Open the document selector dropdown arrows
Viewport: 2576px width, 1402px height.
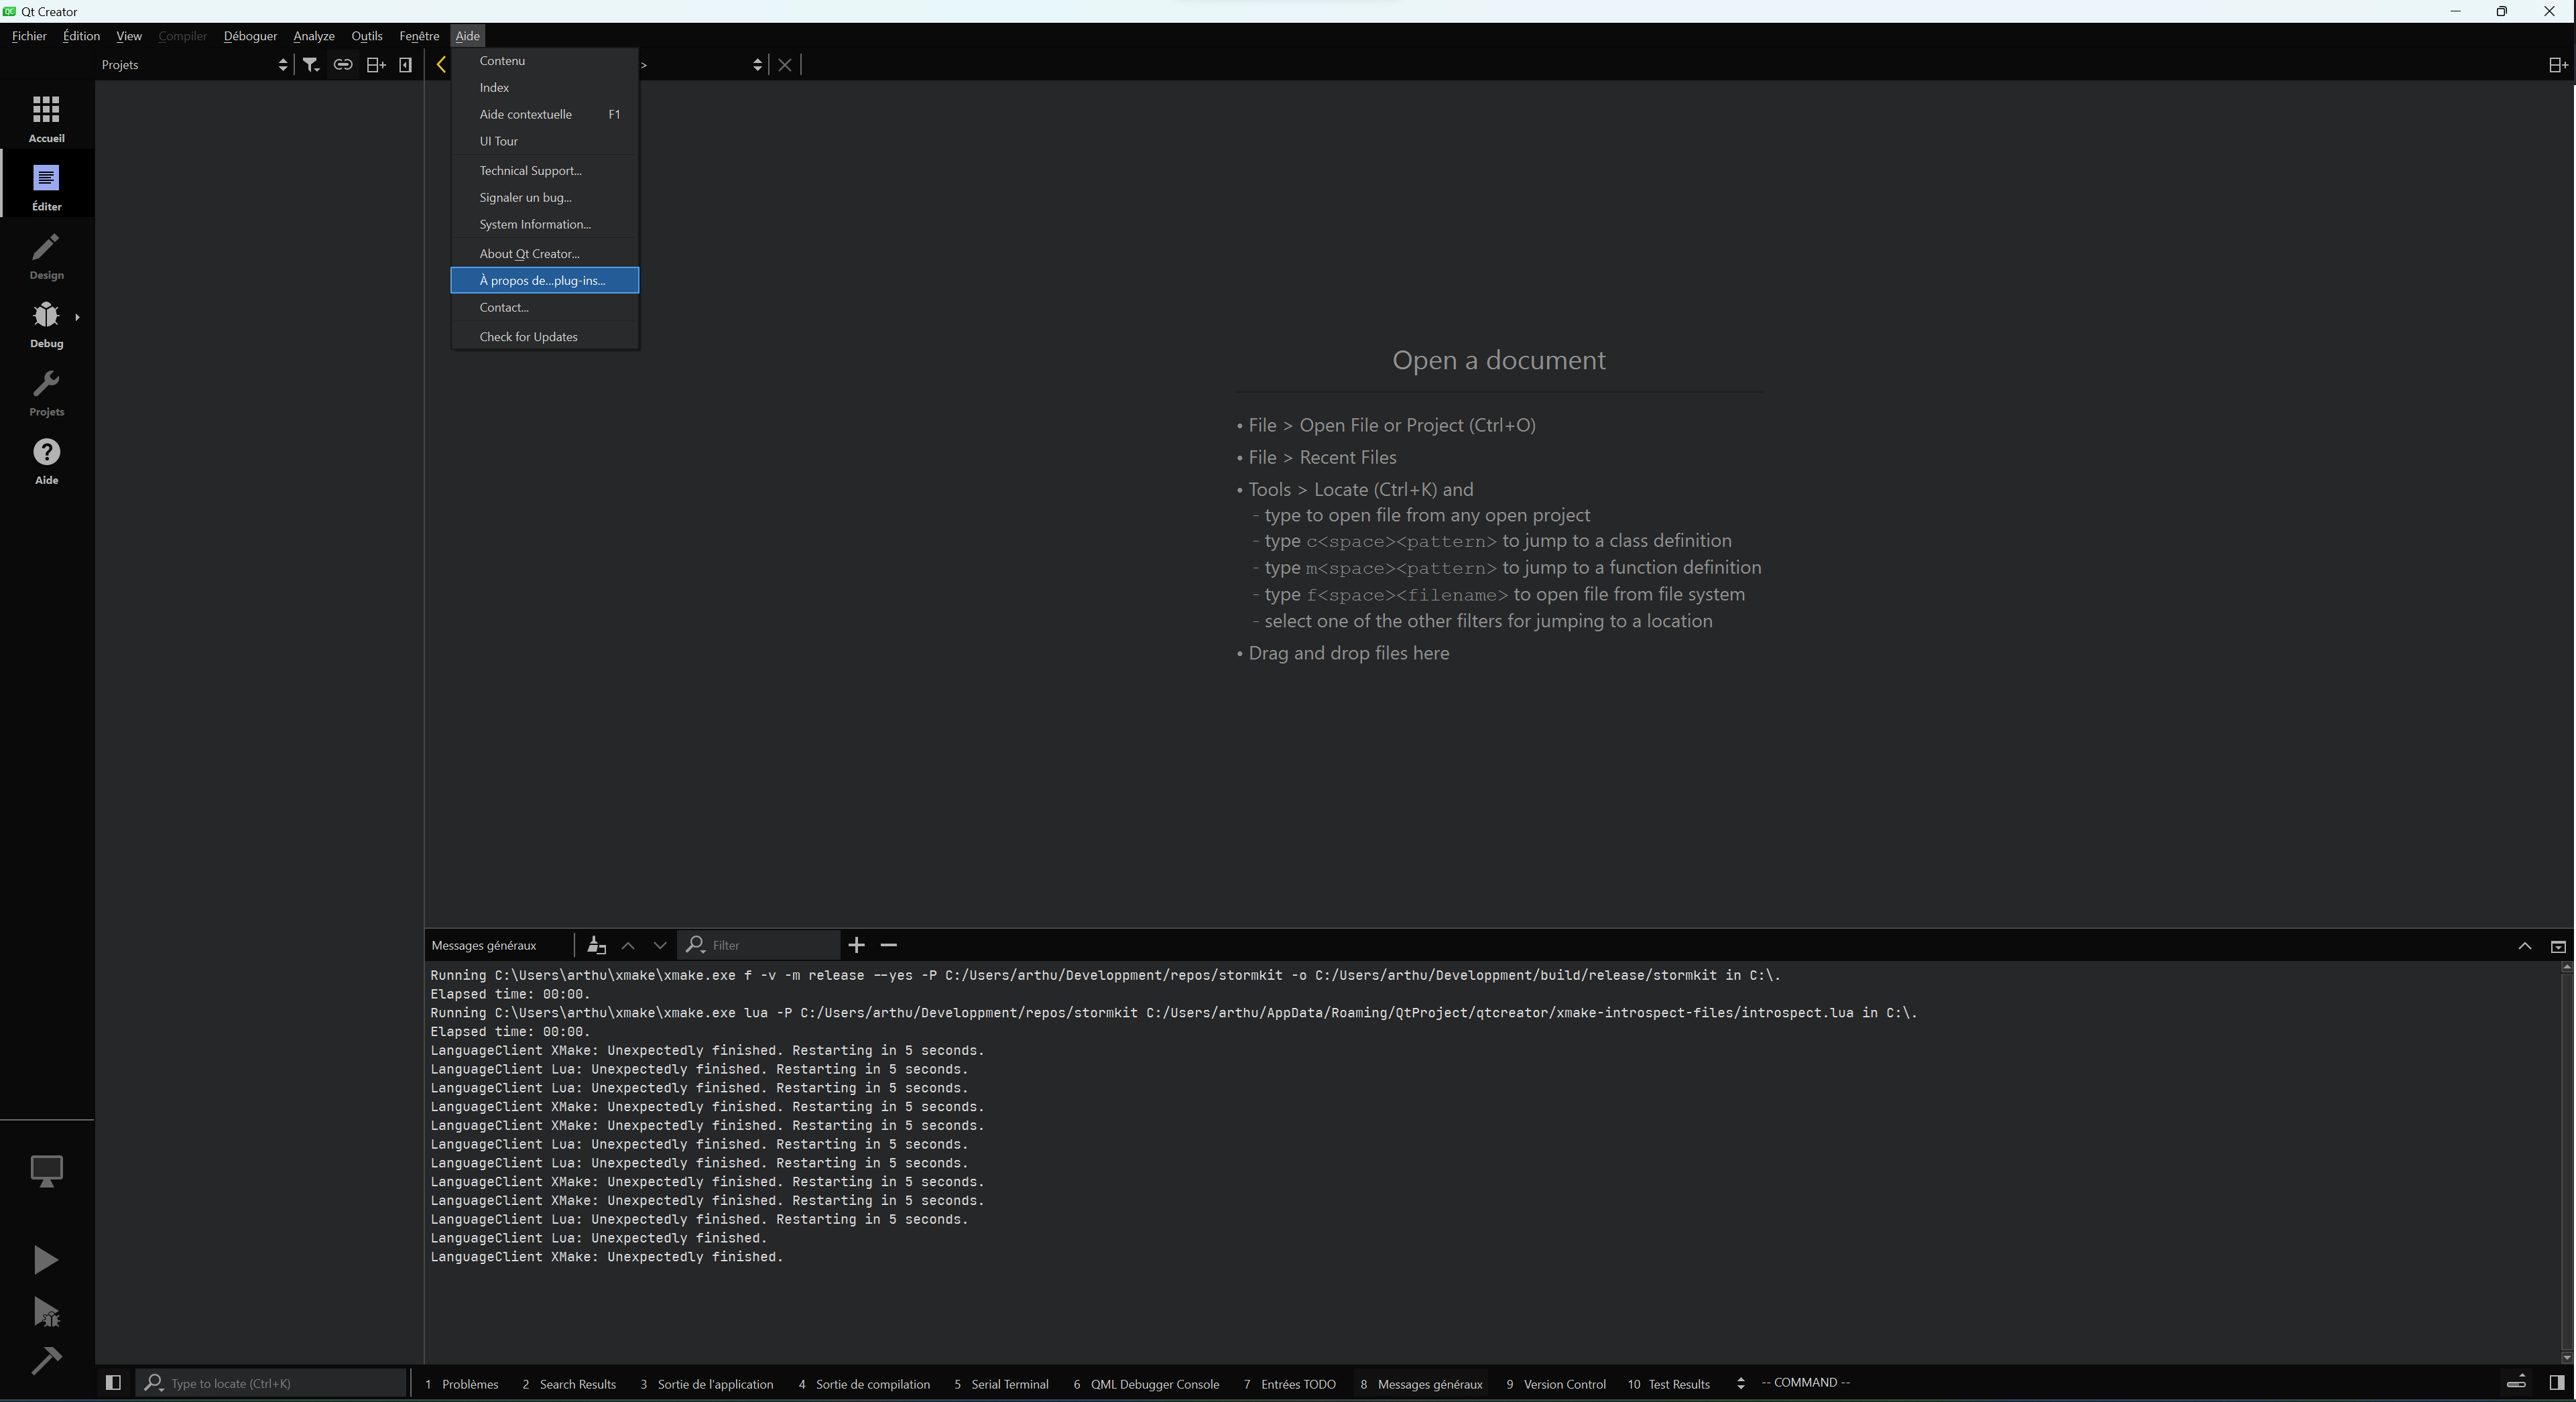click(757, 65)
